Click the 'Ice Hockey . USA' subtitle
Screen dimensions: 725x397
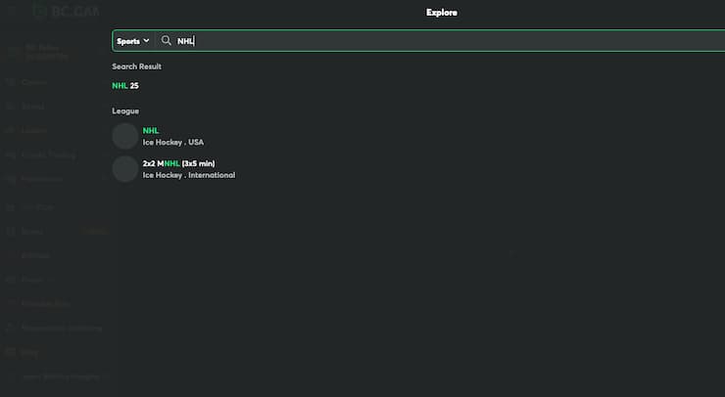coord(173,142)
